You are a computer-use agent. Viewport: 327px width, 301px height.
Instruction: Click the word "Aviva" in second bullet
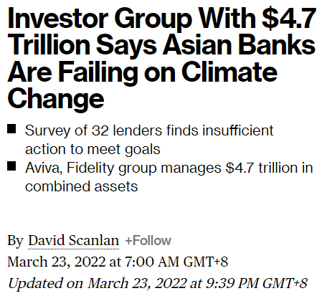coord(44,168)
